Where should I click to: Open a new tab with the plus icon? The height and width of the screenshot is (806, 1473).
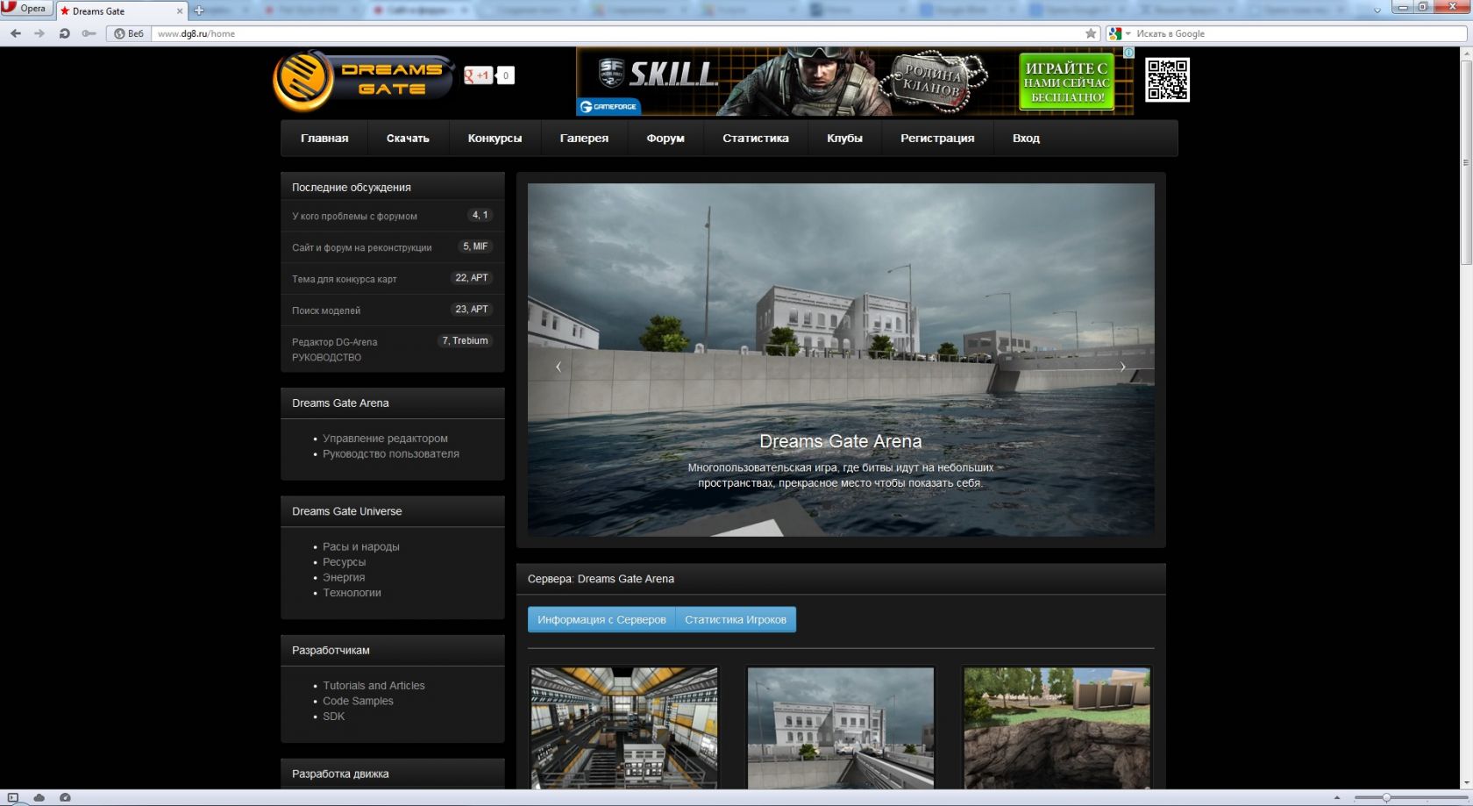(199, 11)
